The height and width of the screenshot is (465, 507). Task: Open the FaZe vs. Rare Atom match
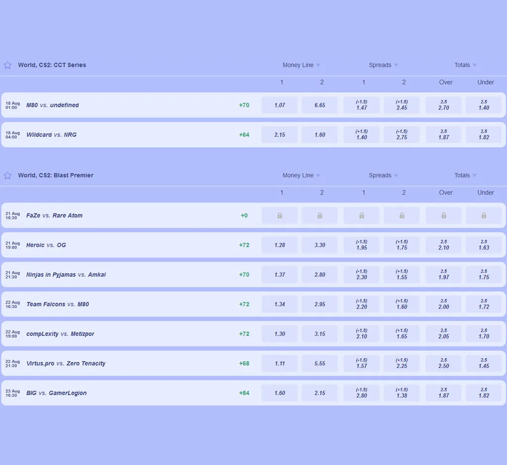(x=54, y=215)
